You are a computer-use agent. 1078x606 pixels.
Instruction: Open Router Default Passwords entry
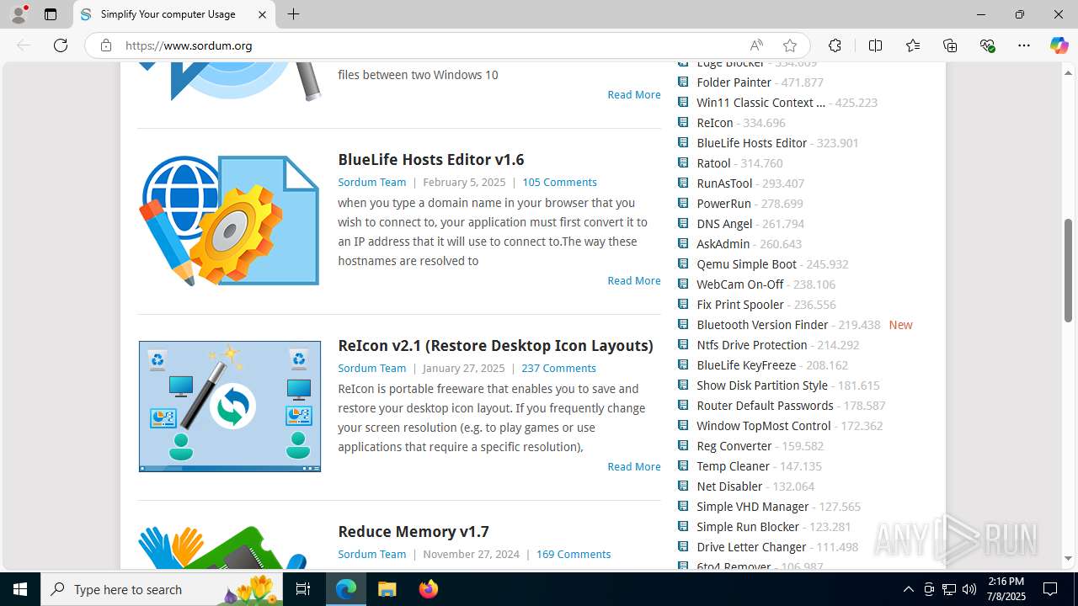(x=765, y=405)
